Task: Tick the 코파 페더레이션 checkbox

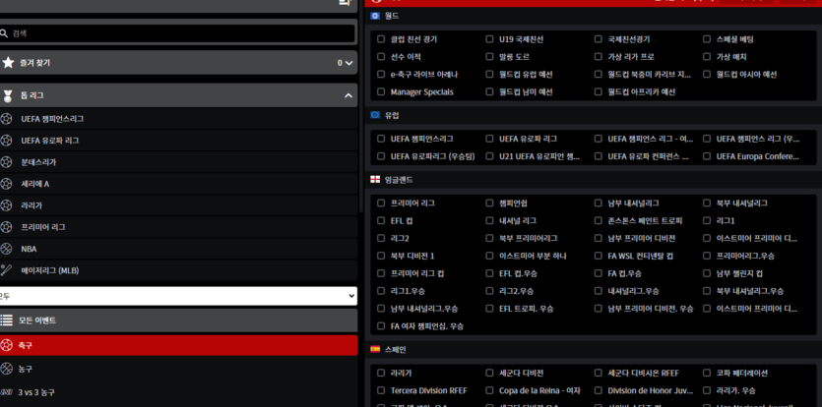Action: (x=707, y=373)
